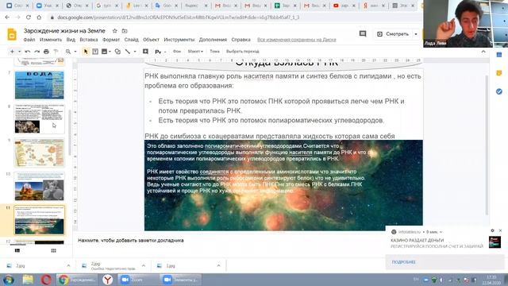Select slide 7 thumbnail titled ВОДА
508x286 pixels.
point(39,85)
